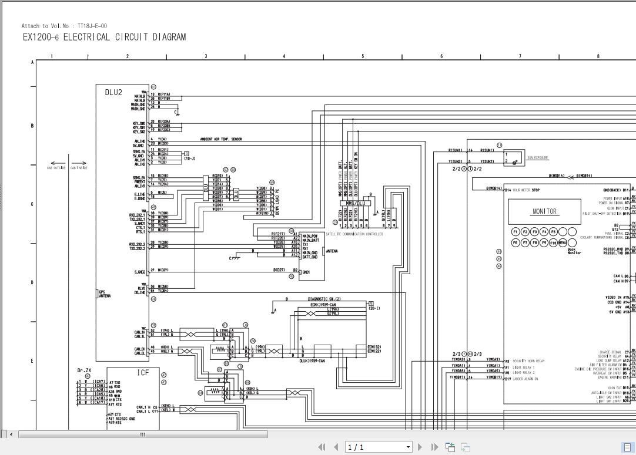Open the page number dropdown
The height and width of the screenshot is (455, 636).
[x=408, y=447]
